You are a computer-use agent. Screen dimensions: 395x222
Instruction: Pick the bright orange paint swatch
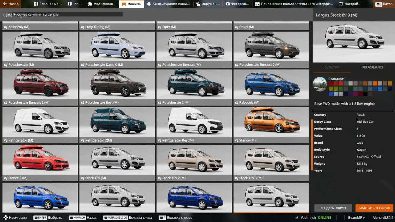[375, 84]
